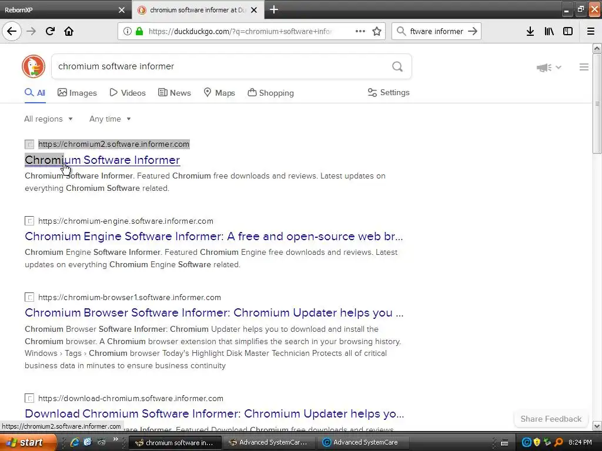The image size is (602, 451).
Task: Run search with DuckDuckGo magnifier button
Action: (x=397, y=67)
